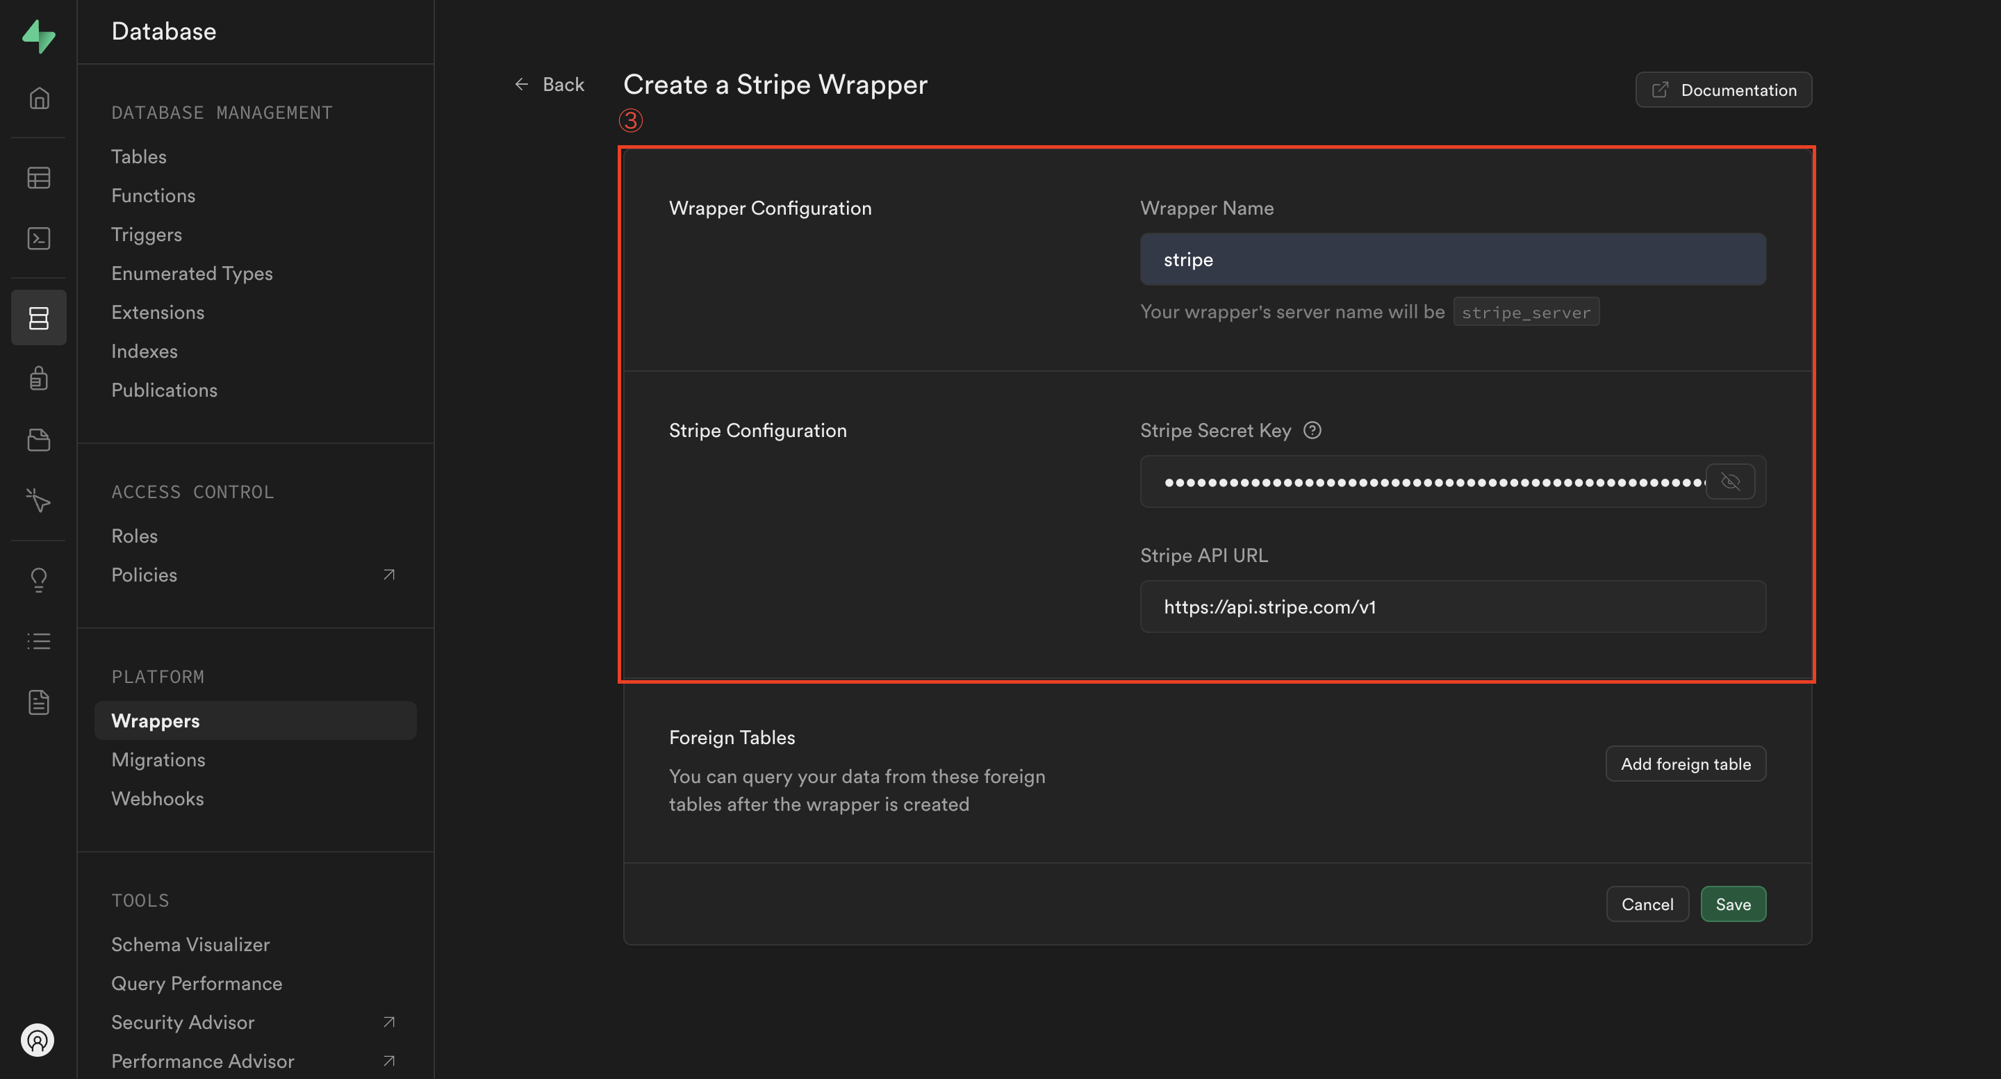Open Query Performance tool
2001x1079 pixels.
click(x=197, y=983)
